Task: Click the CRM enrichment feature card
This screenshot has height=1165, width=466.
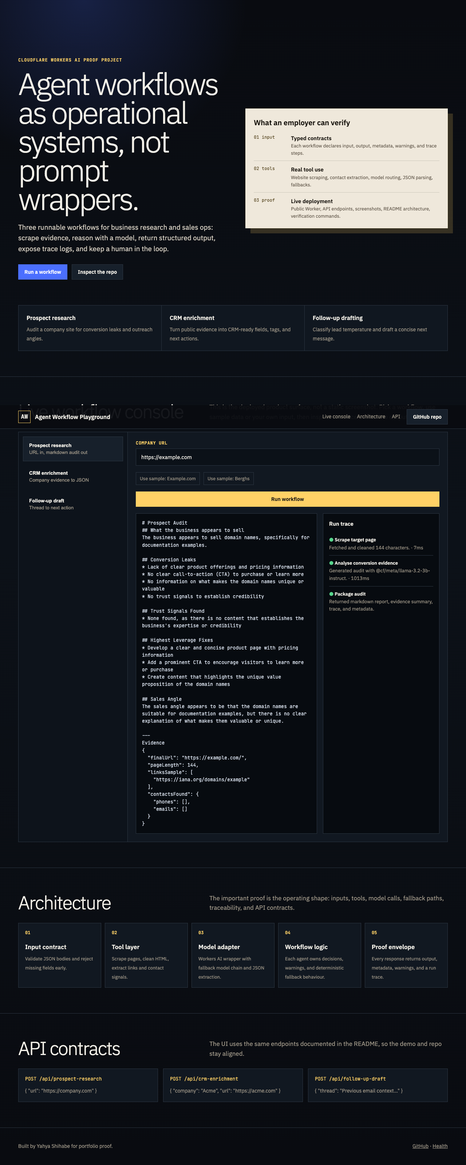Action: pos(233,328)
